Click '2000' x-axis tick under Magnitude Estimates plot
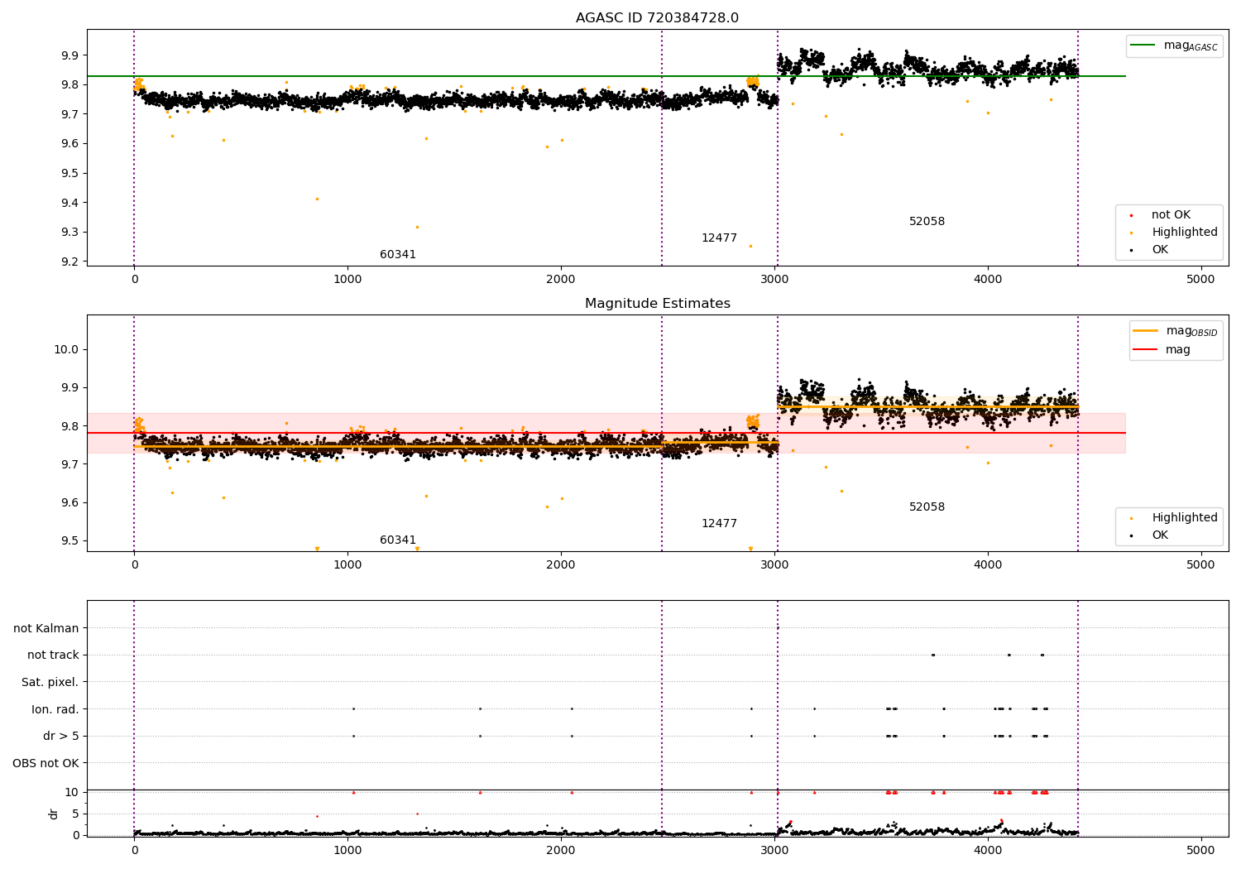Image resolution: width=1241 pixels, height=869 pixels. point(561,565)
